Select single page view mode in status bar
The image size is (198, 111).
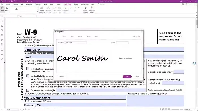pyautogui.click(x=160, y=110)
